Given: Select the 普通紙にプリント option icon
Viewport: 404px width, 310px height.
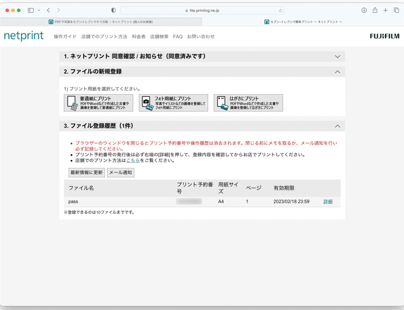Looking at the screenshot, I should [x=71, y=102].
